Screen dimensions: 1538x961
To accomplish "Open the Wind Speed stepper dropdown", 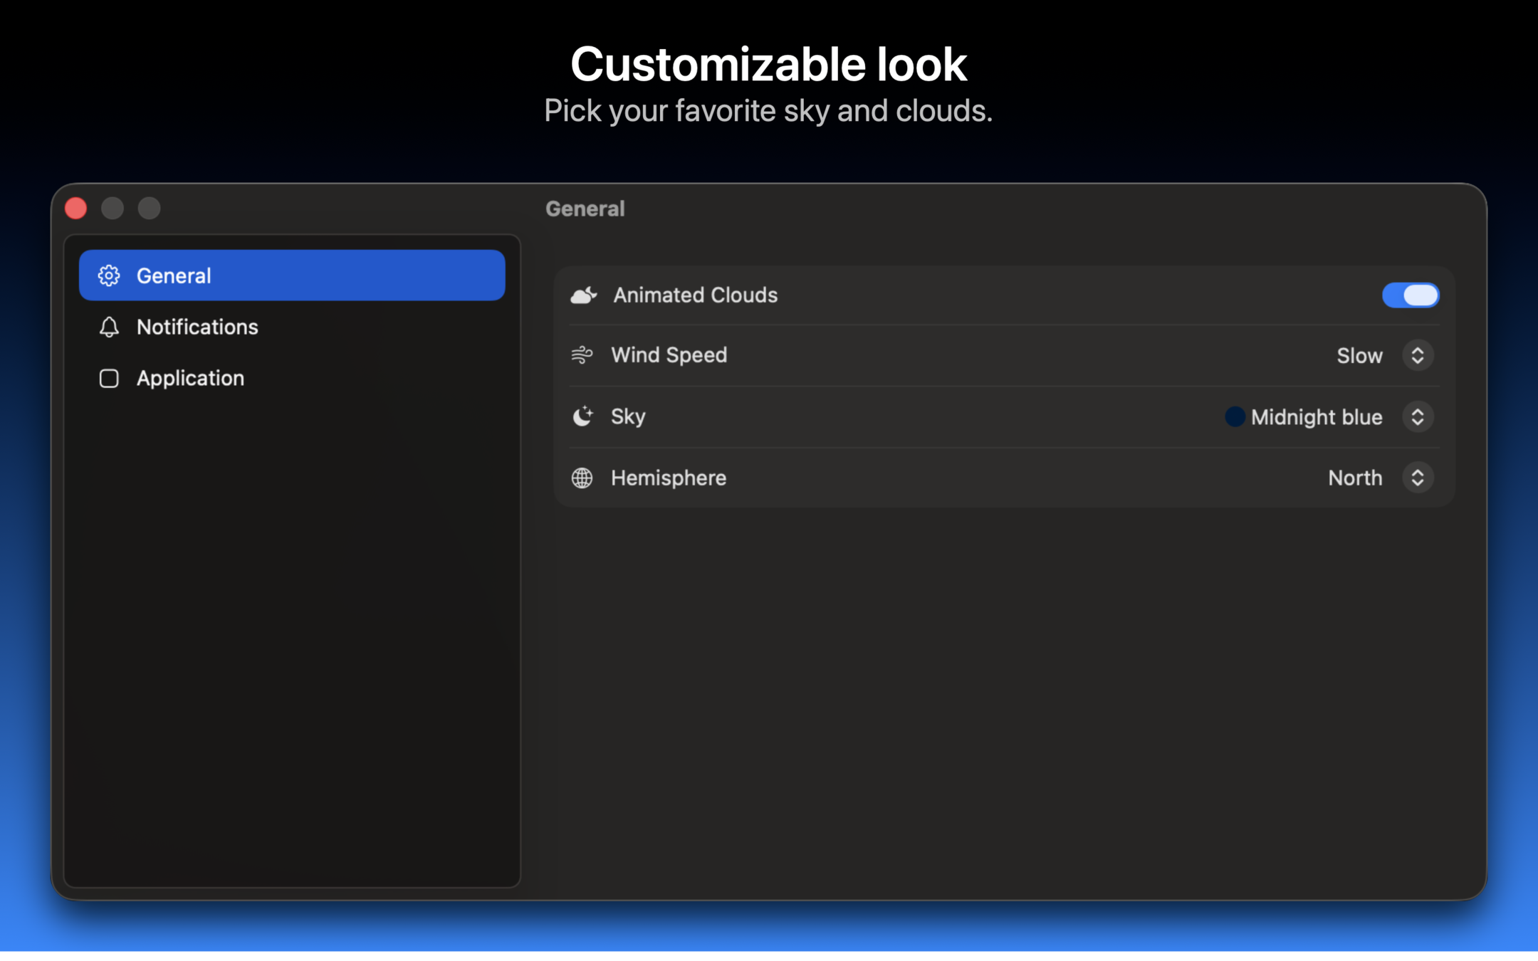I will click(x=1417, y=355).
